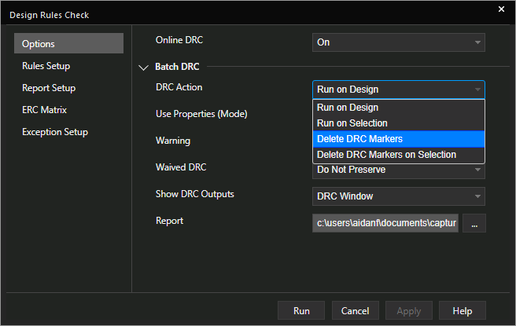
Task: Click the Waived DRC label
Action: pos(181,167)
